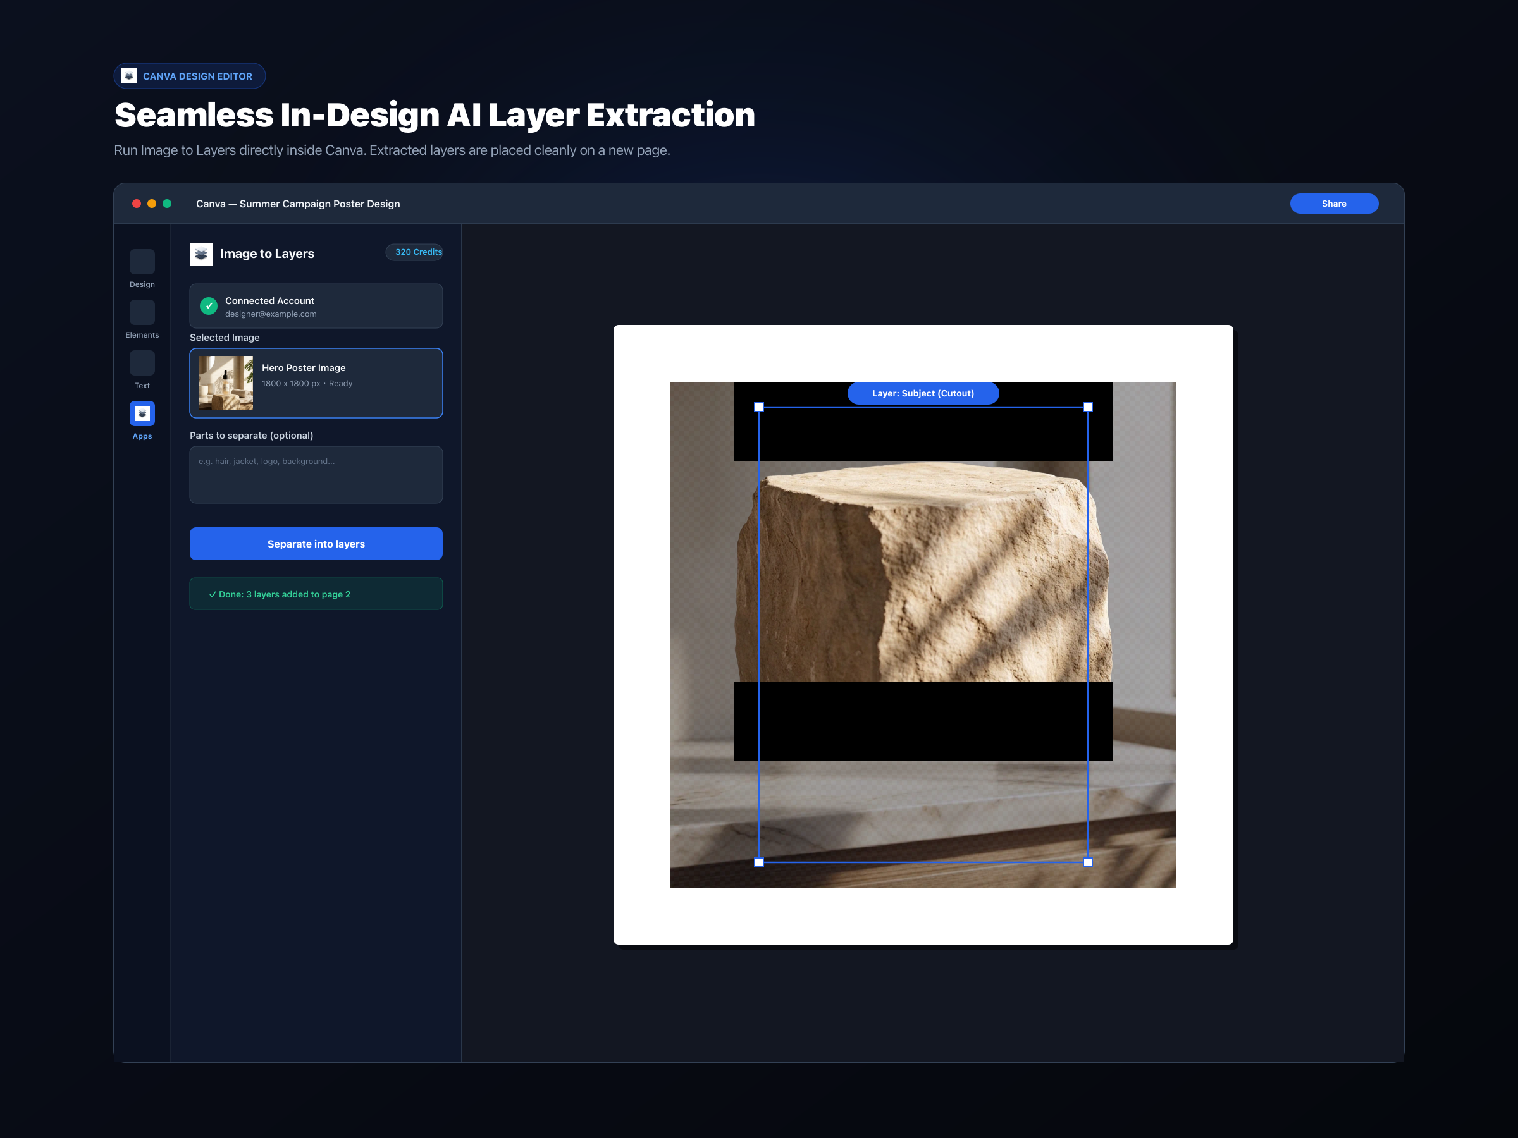The width and height of the screenshot is (1518, 1138).
Task: Open the Design sidebar icon
Action: click(142, 261)
